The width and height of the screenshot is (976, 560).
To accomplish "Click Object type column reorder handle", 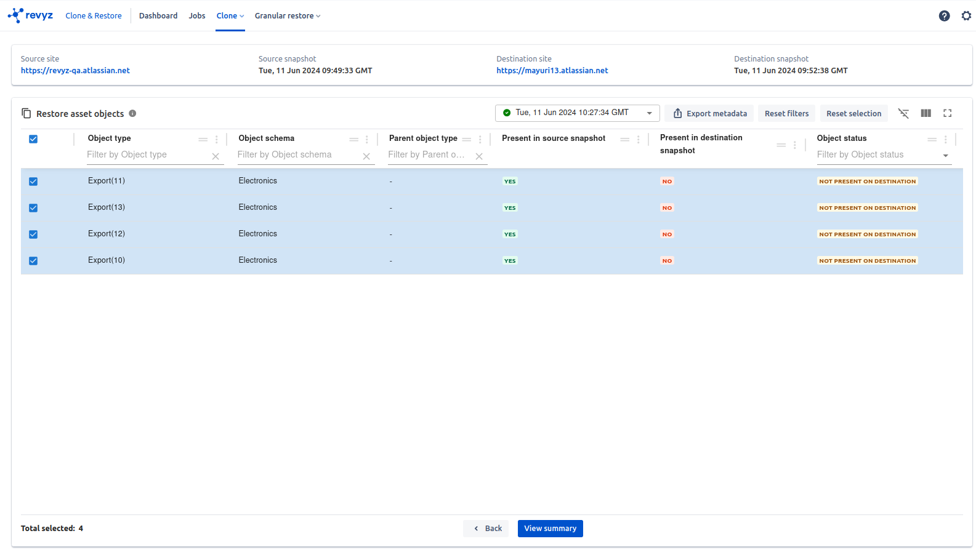I will [x=203, y=140].
